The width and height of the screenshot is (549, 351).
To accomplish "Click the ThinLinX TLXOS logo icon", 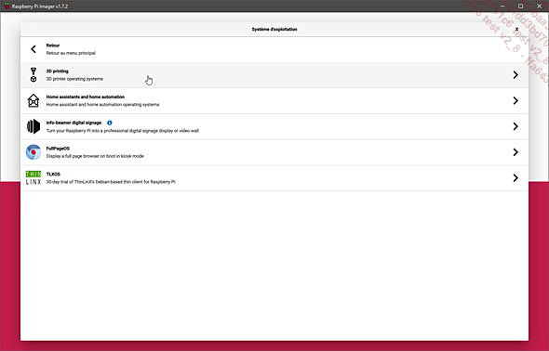I will coord(33,177).
